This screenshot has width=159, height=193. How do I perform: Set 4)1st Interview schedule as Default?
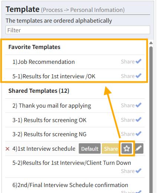click(90, 148)
